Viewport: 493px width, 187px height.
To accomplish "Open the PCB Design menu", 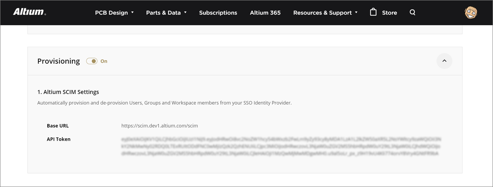I will [111, 13].
